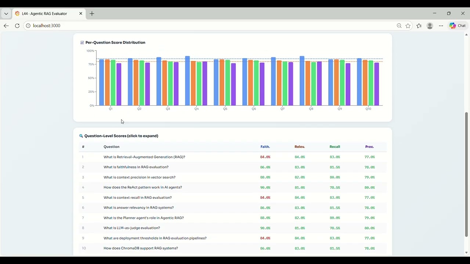Image resolution: width=470 pixels, height=264 pixels.
Task: Click the purple precision bar for Q10
Action: [x=376, y=84]
